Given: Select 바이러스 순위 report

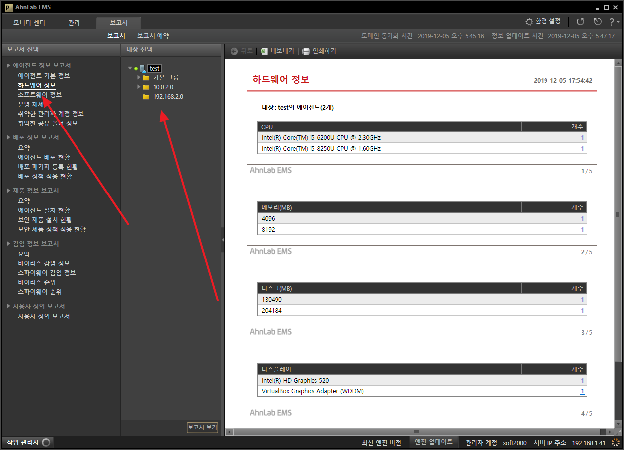Looking at the screenshot, I should click(37, 282).
